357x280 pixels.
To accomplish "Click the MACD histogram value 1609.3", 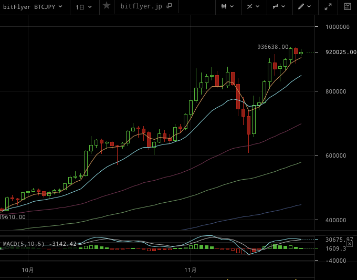I will pos(336,248).
